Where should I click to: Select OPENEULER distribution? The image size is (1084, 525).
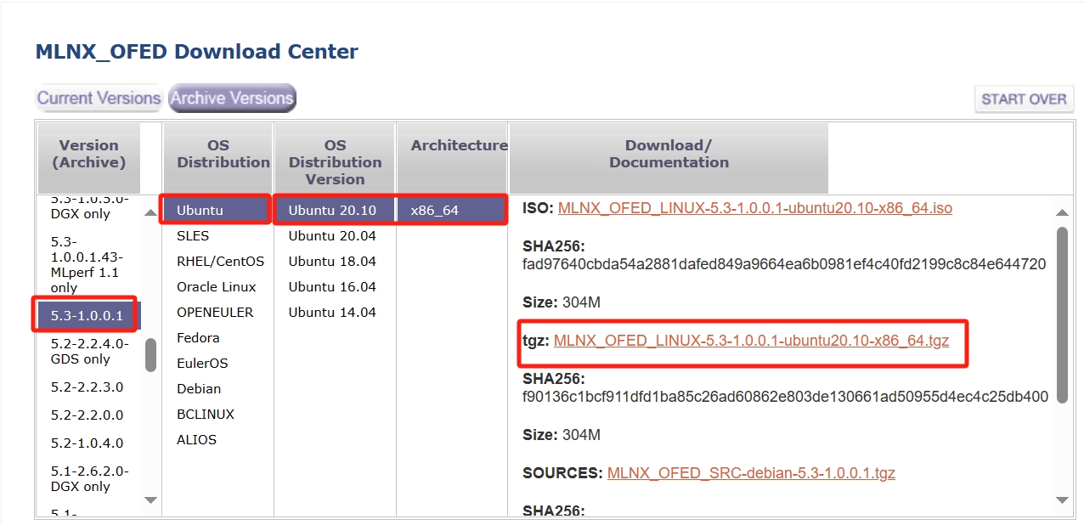[215, 312]
